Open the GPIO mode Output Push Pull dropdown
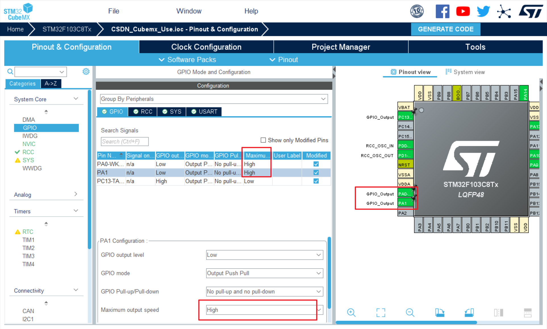The height and width of the screenshot is (329, 547). (264, 273)
